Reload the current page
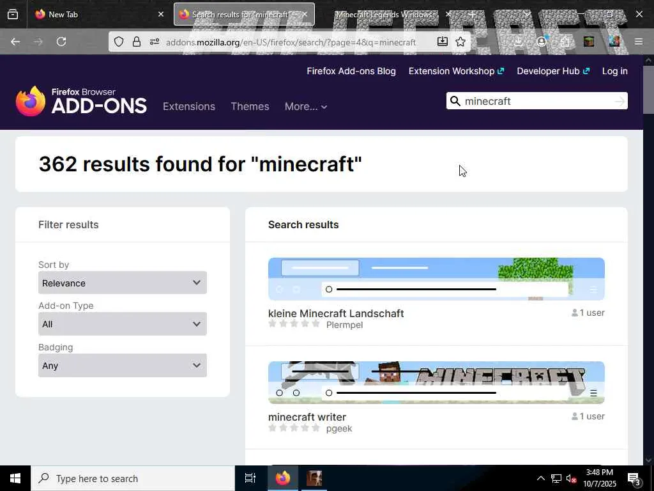This screenshot has width=654, height=491. 61,42
